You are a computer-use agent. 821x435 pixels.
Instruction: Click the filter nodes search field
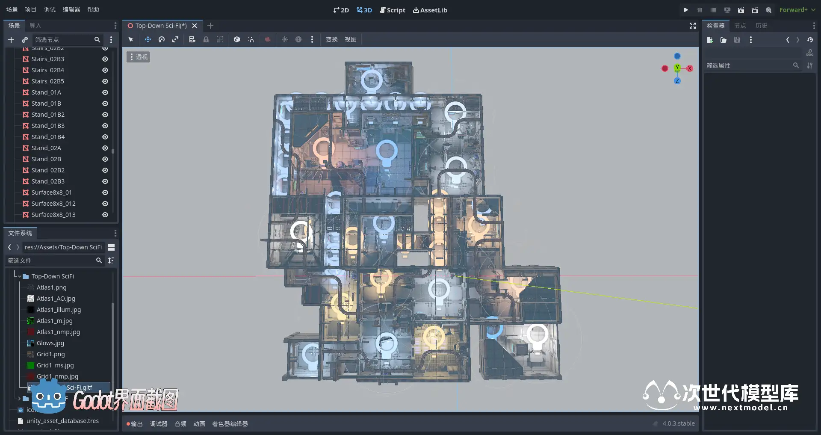pyautogui.click(x=63, y=40)
